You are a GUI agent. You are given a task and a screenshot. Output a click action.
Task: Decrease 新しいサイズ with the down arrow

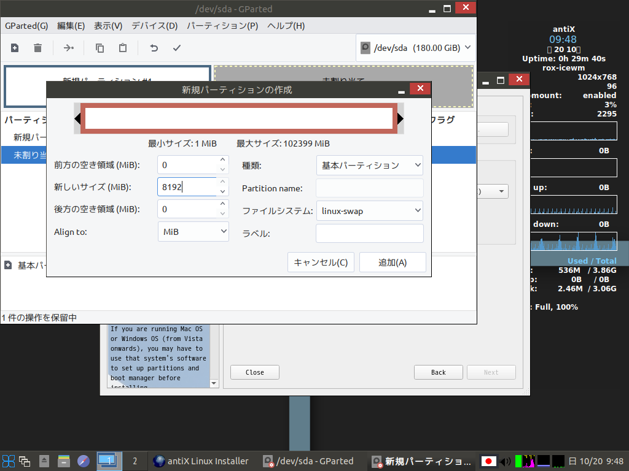click(x=222, y=191)
